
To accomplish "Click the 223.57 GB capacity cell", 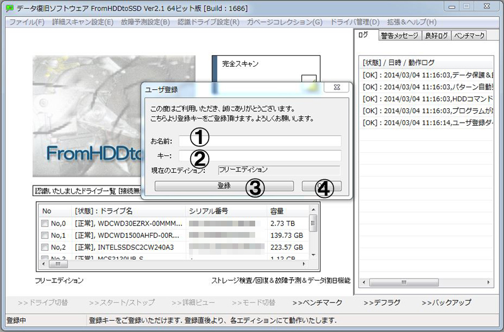I will (287, 247).
